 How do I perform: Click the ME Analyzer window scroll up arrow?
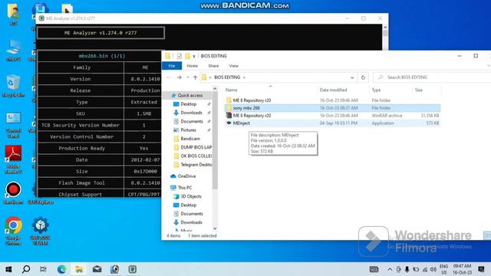coord(385,28)
